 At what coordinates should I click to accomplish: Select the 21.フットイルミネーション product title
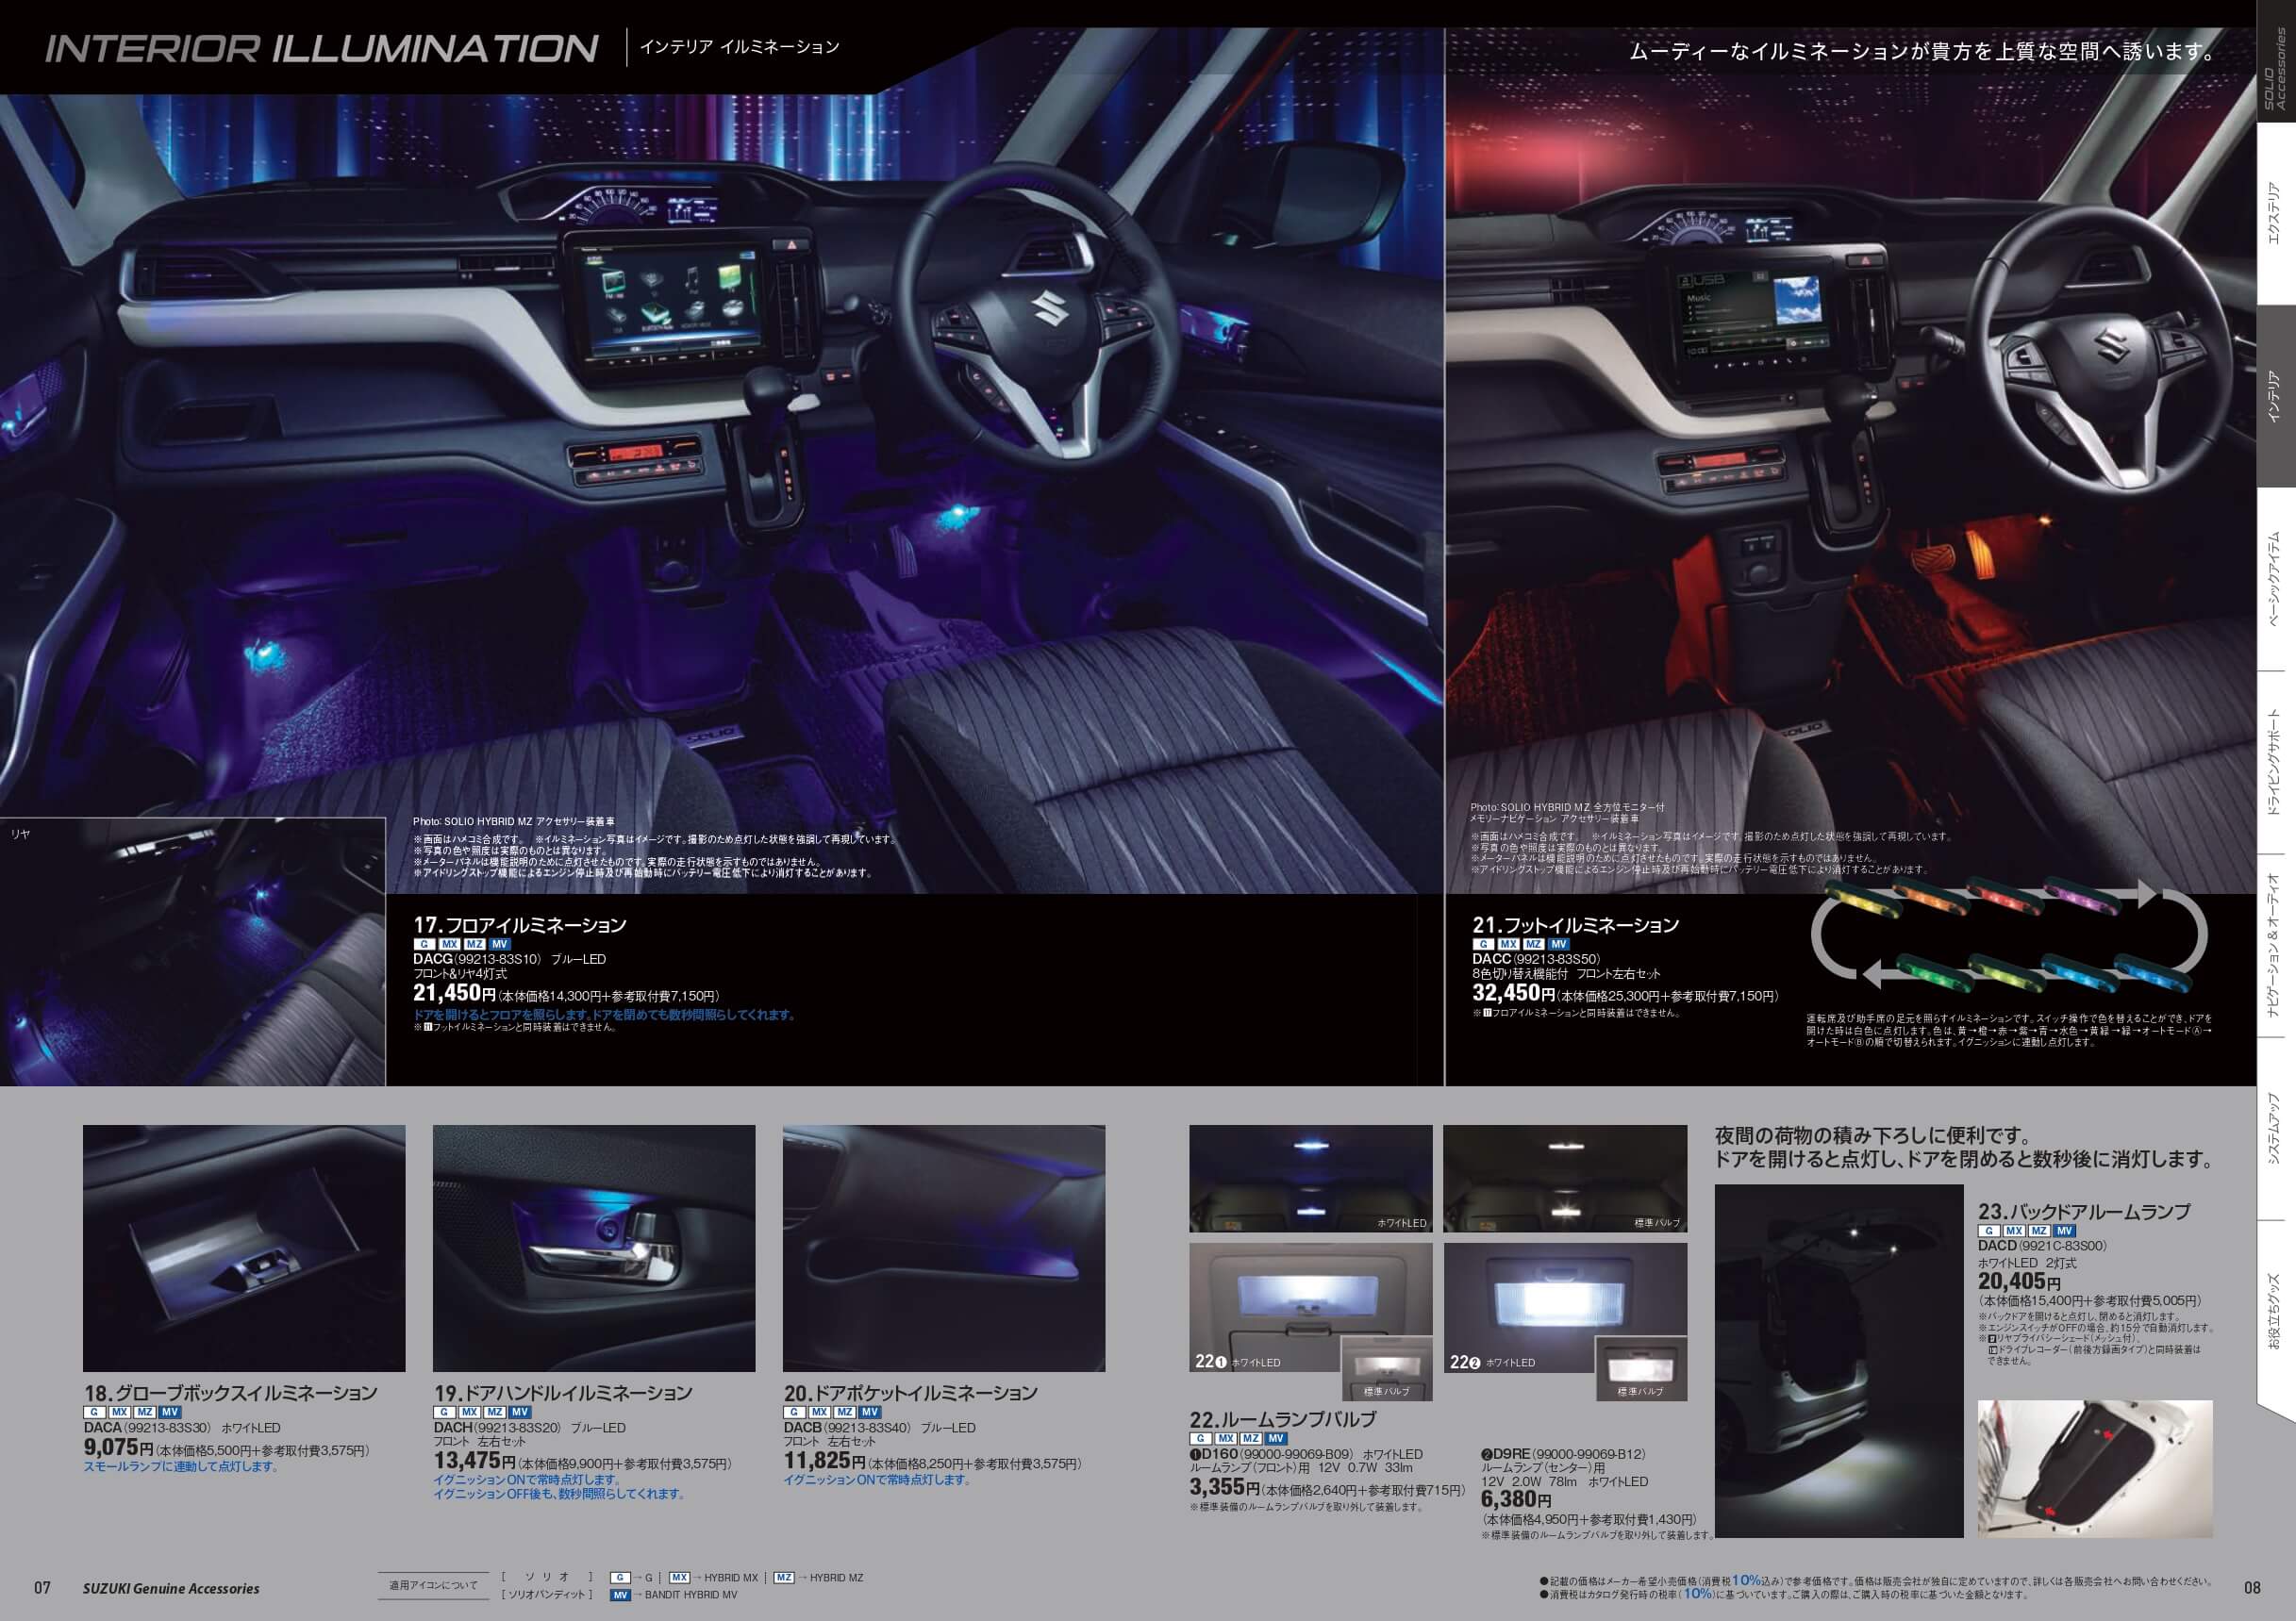(x=1576, y=924)
